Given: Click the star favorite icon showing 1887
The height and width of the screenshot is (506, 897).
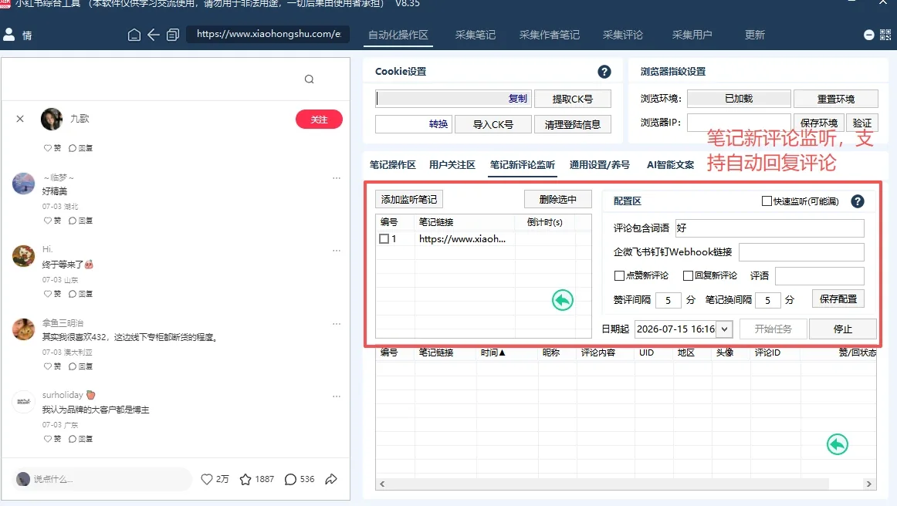Looking at the screenshot, I should tap(245, 479).
